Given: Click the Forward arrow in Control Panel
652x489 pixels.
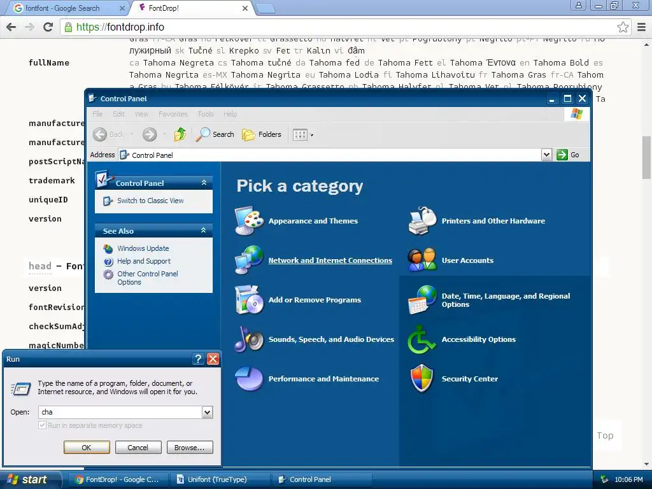Looking at the screenshot, I should pyautogui.click(x=150, y=134).
